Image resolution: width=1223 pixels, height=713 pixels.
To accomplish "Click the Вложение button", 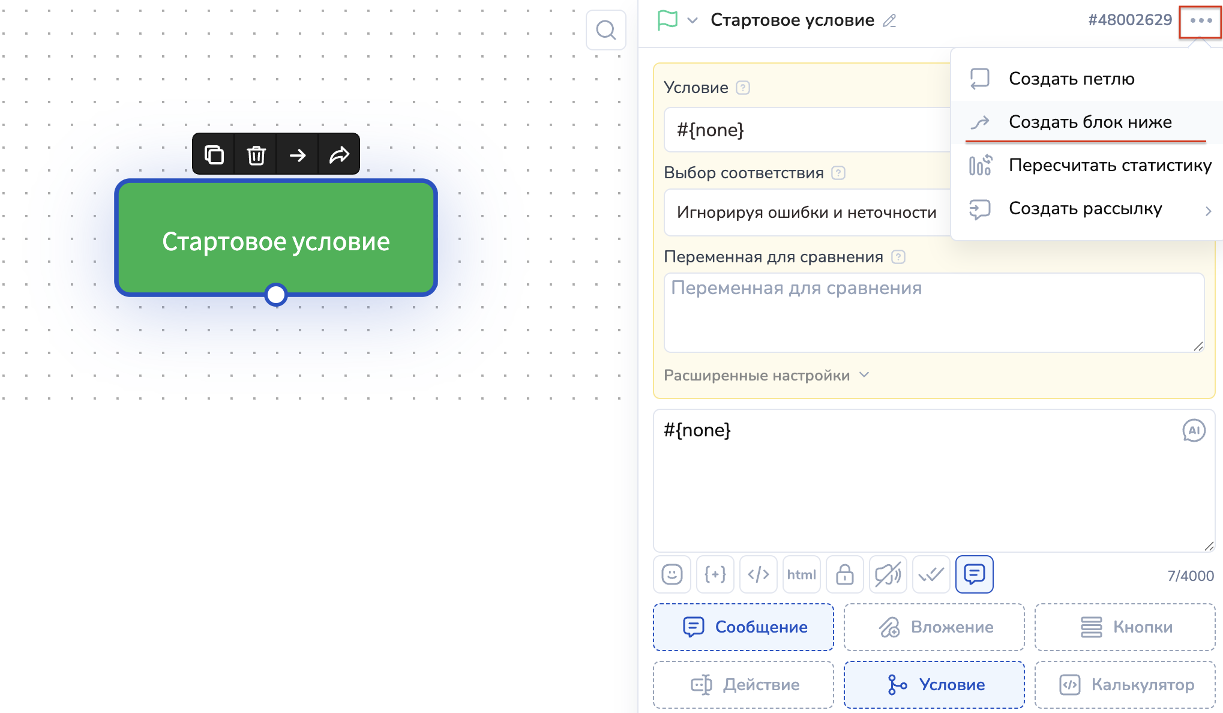I will coord(934,627).
